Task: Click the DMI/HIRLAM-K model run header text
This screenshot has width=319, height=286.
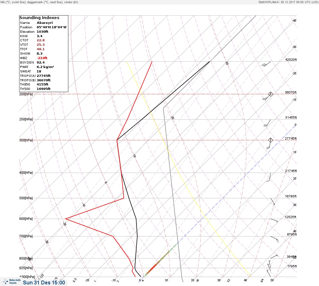Action: click(x=288, y=2)
